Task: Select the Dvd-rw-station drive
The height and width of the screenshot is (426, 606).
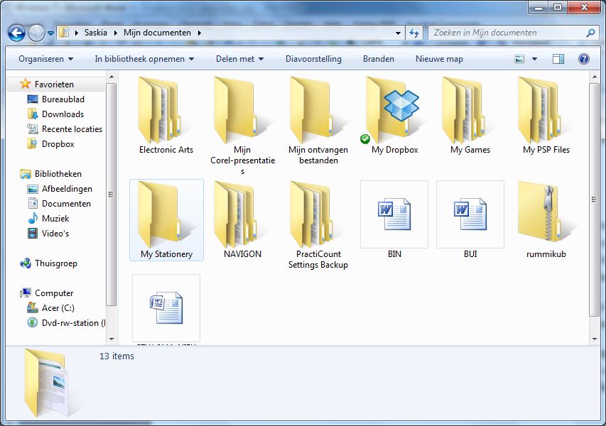Action: [66, 323]
